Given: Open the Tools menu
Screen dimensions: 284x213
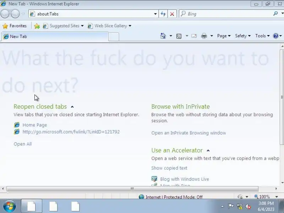Looking at the screenshot, I should (x=262, y=36).
